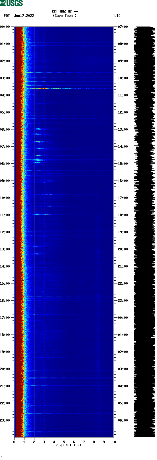The height and width of the screenshot is (460, 157).
Task: Click the '00:00' UTC time label
Action: 123,318
